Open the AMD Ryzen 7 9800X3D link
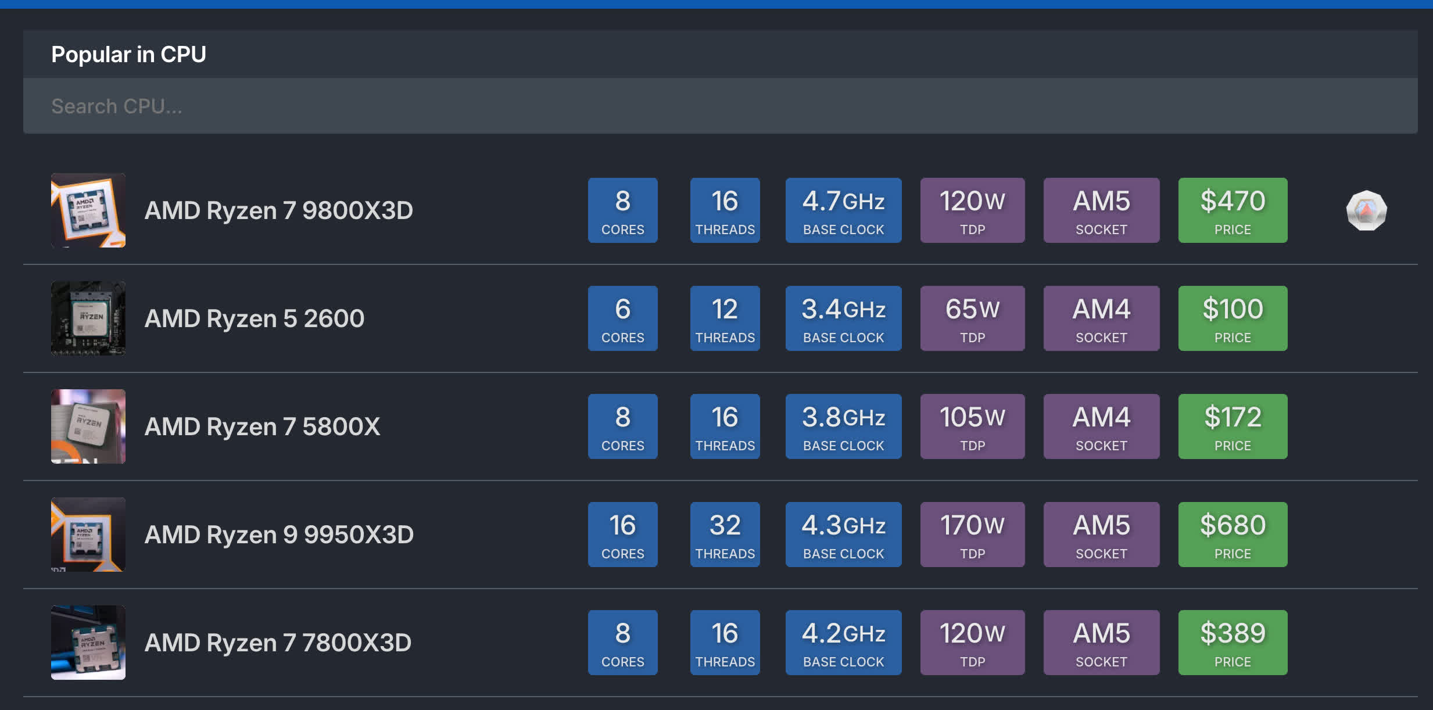 tap(278, 210)
